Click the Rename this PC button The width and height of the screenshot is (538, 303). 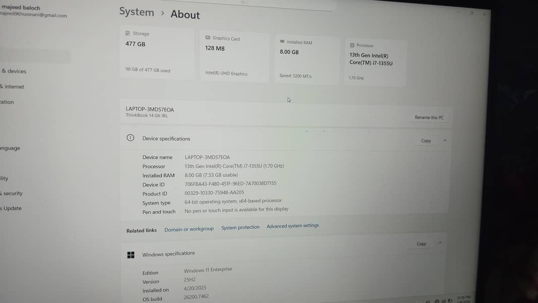[429, 117]
